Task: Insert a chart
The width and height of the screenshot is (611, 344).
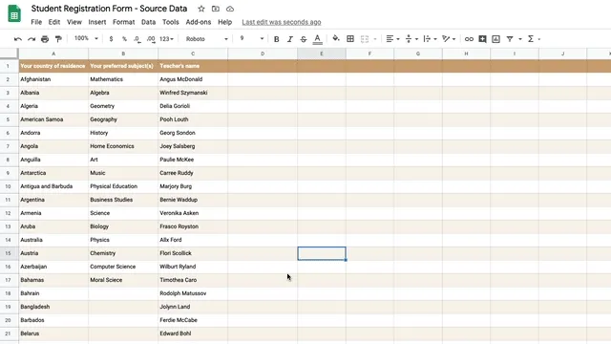Action: [x=495, y=39]
